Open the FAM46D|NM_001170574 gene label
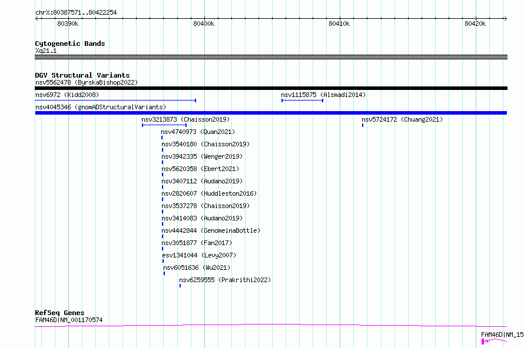 pos(68,320)
